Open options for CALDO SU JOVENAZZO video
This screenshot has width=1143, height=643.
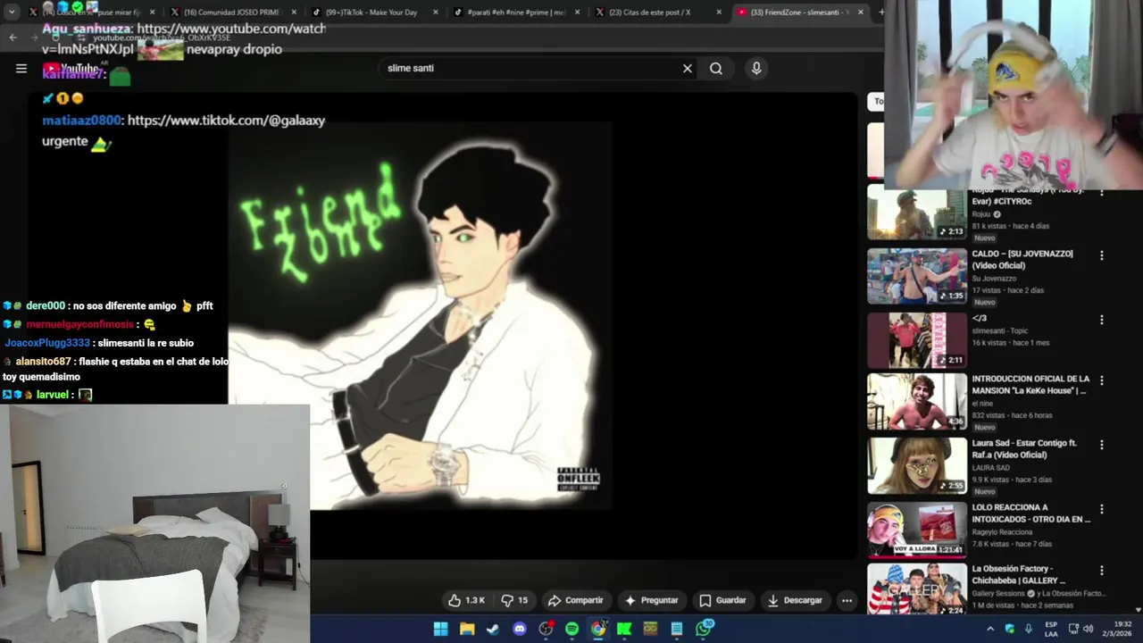(1101, 255)
